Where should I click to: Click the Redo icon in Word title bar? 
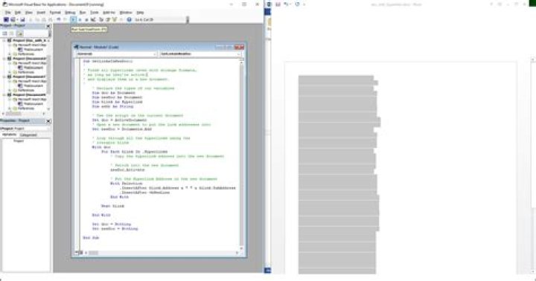297,4
